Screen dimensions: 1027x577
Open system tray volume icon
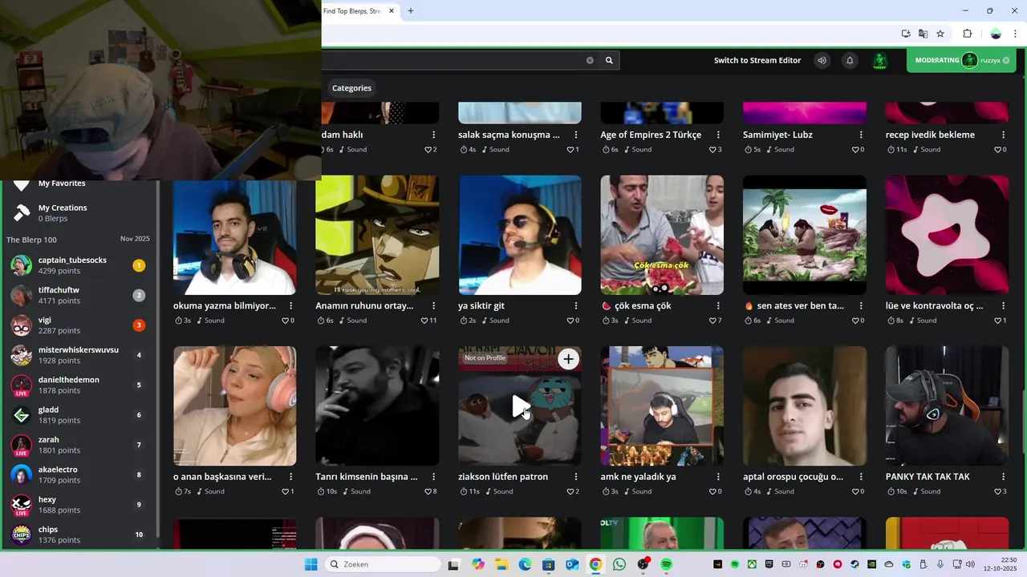click(970, 564)
